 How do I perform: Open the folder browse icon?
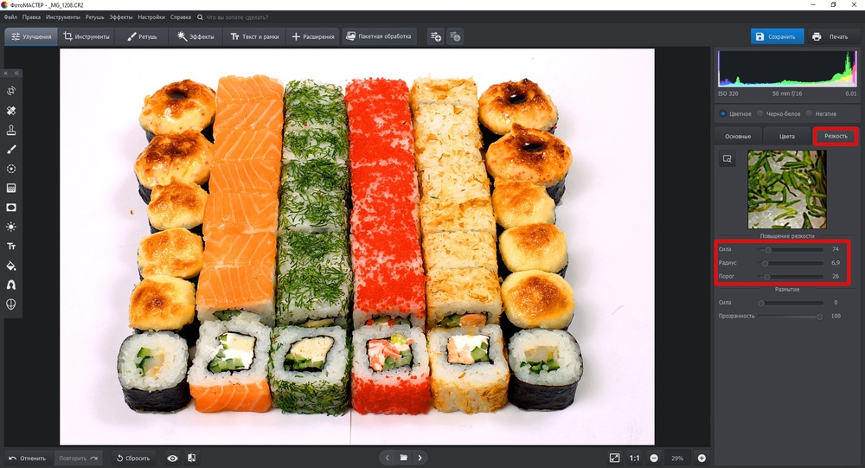(404, 458)
